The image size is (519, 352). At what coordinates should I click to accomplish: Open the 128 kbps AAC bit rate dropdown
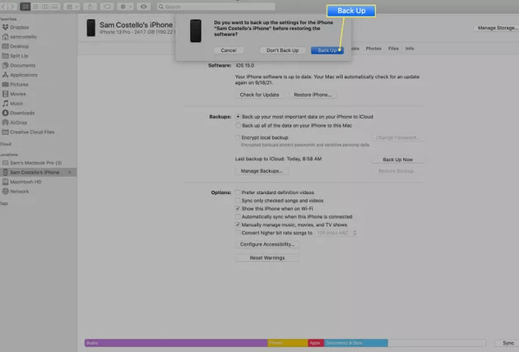pyautogui.click(x=336, y=233)
